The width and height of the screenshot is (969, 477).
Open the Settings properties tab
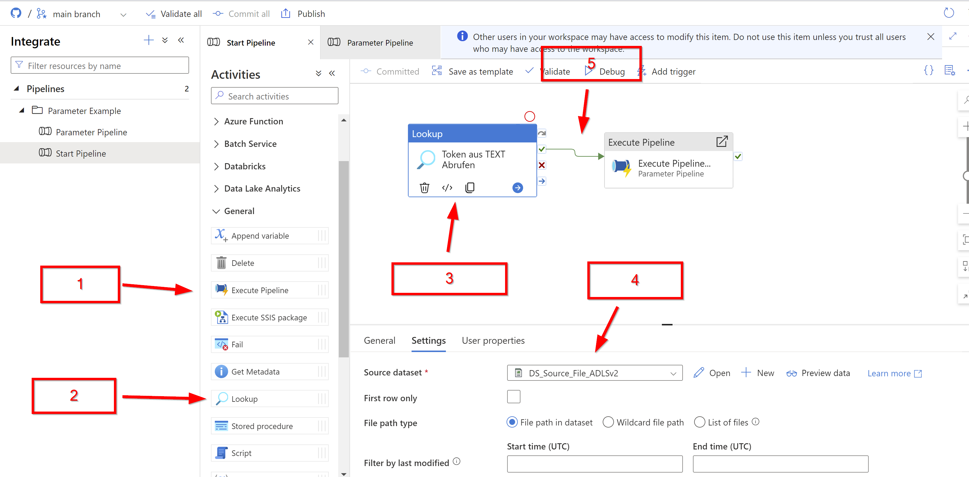click(x=428, y=340)
